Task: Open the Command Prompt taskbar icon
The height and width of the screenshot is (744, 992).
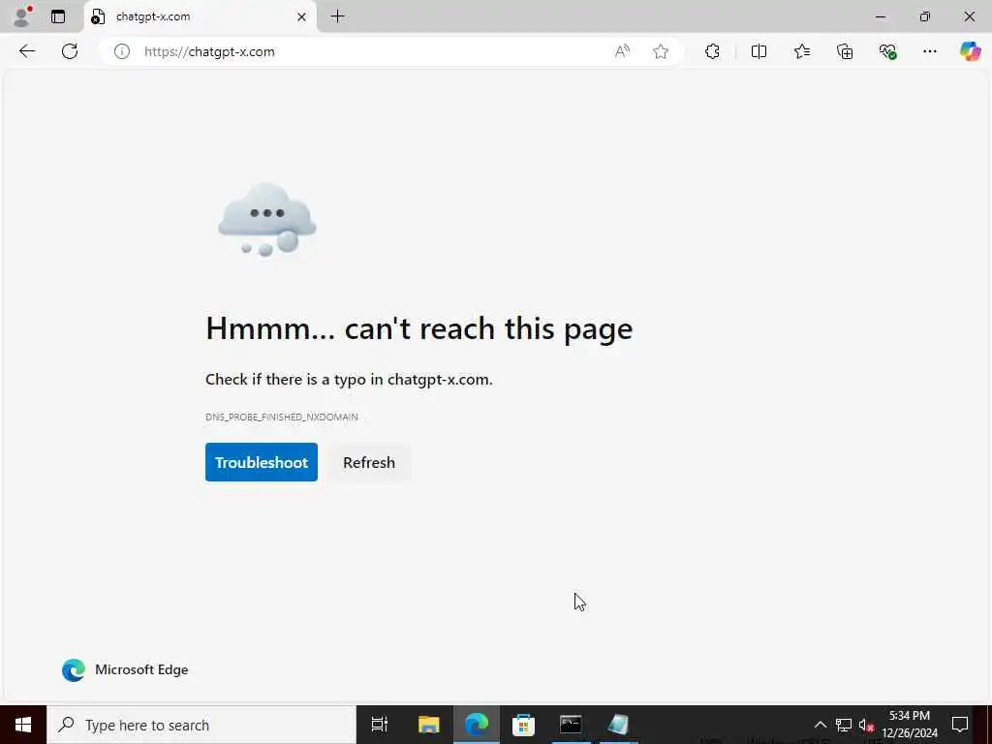Action: point(571,725)
